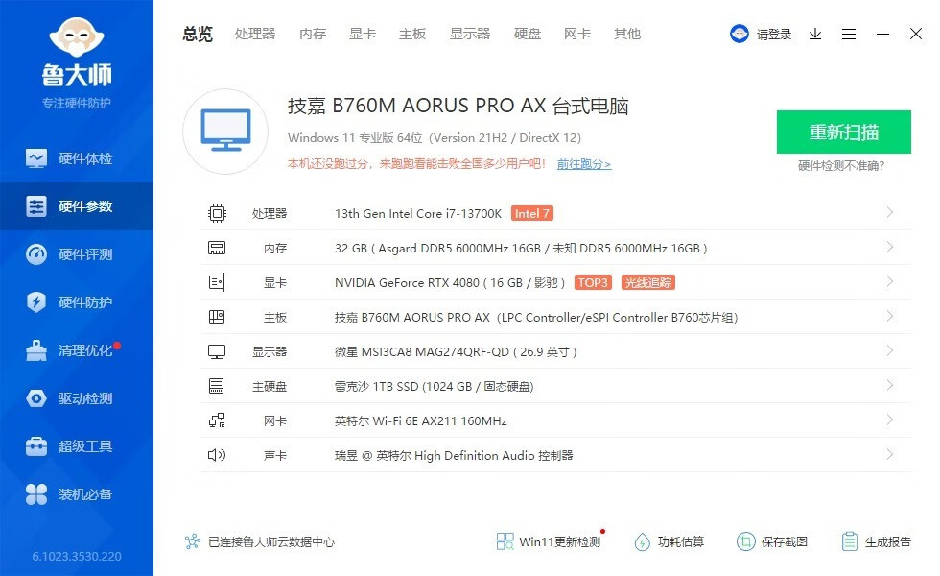Expand the 内存 row chevron

pyautogui.click(x=890, y=248)
